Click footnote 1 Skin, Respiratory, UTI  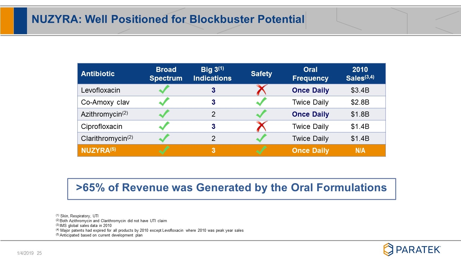pyautogui.click(x=77, y=216)
